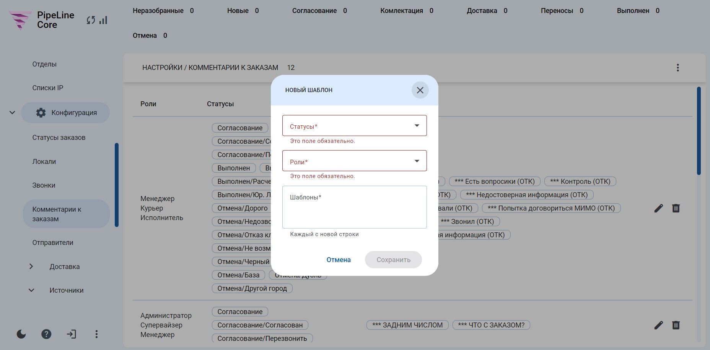Open the signal bars statistics icon

[103, 20]
